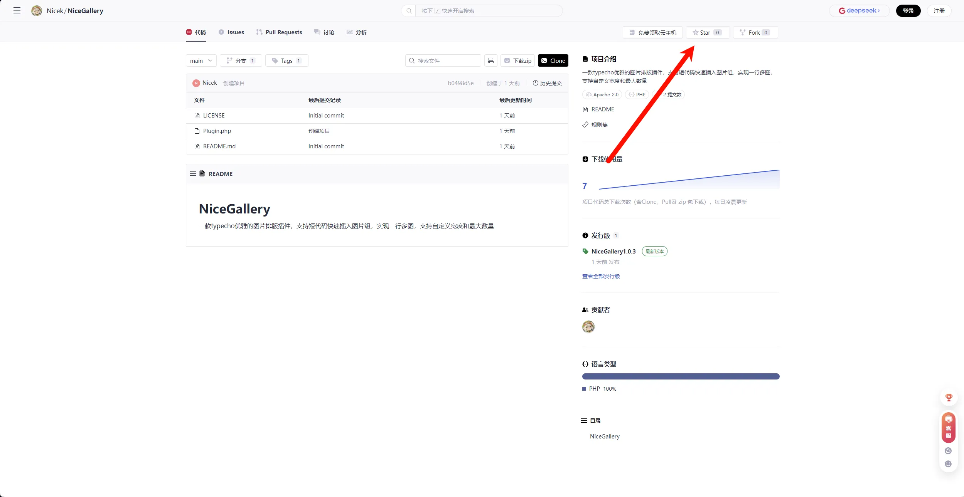964x497 pixels.
Task: Open 规则集 ruleset link
Action: click(x=595, y=125)
